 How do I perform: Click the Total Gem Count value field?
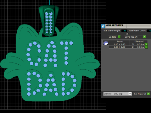click(x=149, y=31)
